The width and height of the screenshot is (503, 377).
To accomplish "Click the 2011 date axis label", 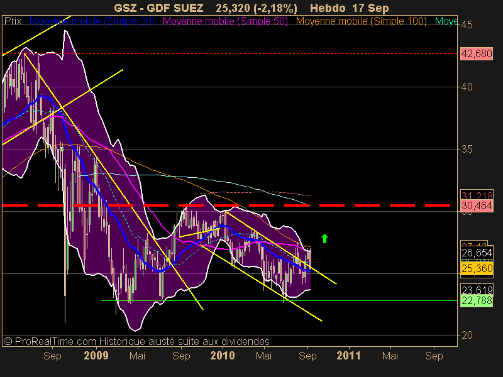I will pos(348,356).
